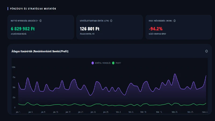Select the jan. 5. axis label
This screenshot has height=121, width=215.
click(x=31, y=112)
